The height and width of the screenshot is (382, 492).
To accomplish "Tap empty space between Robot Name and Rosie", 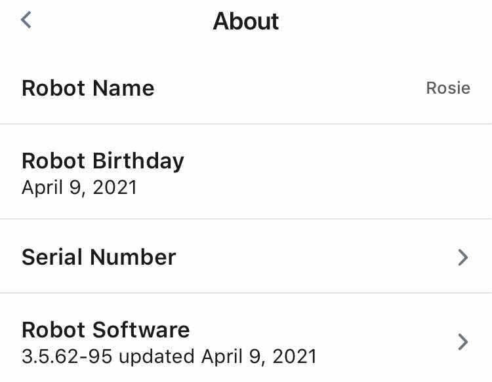I will coord(289,88).
